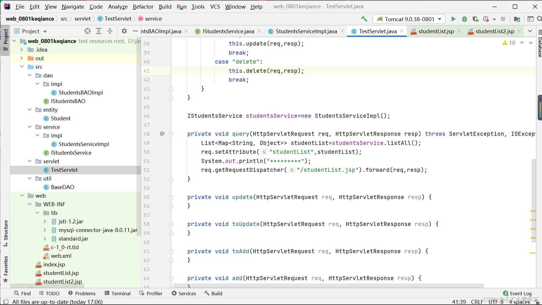542x305 pixels.
Task: Open the Database tool window
Action: (539, 44)
